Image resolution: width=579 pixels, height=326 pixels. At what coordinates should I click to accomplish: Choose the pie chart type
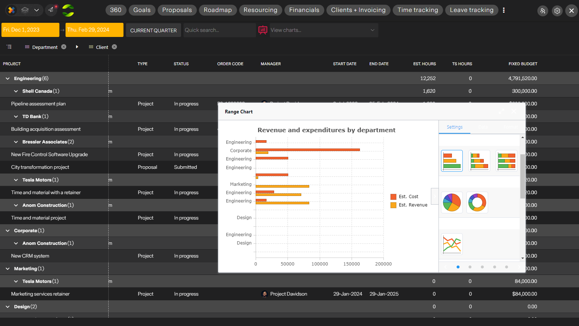click(452, 202)
